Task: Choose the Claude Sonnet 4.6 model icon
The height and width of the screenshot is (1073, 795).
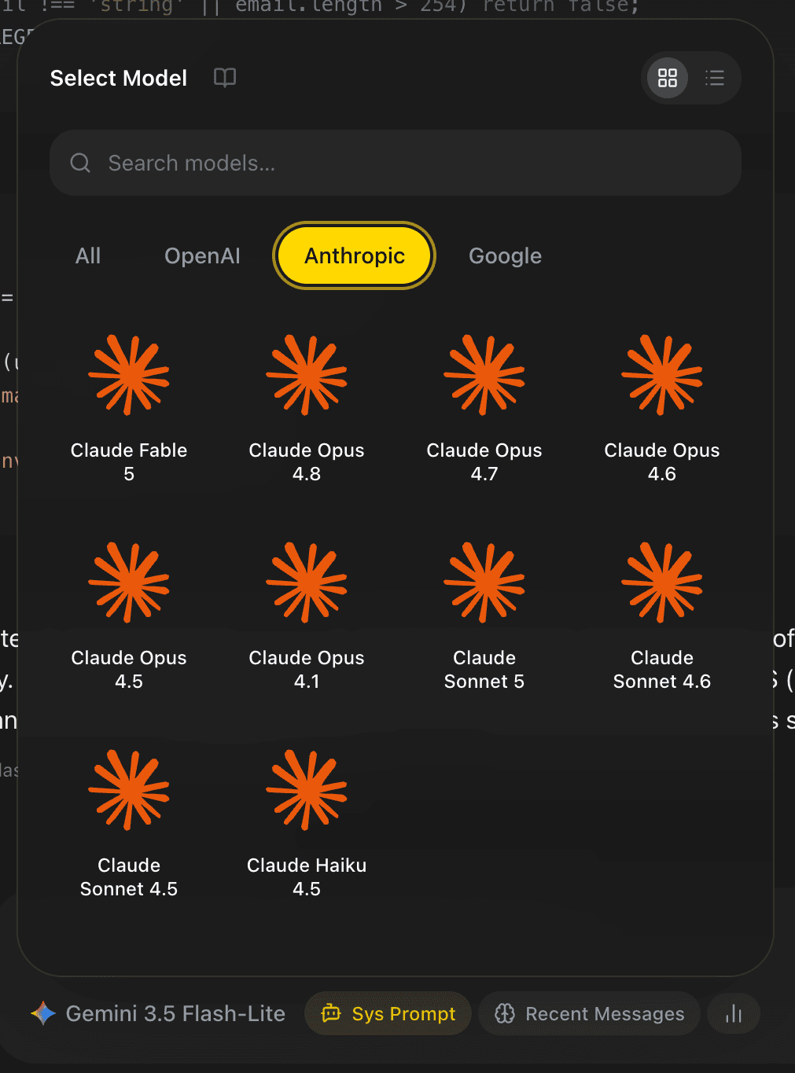Action: tap(662, 582)
